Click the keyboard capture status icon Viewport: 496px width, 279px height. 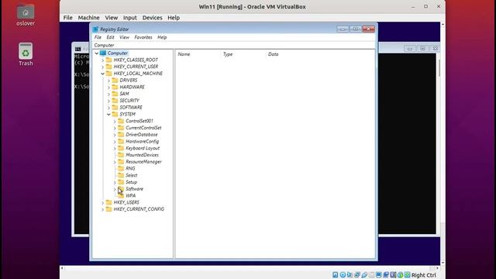(x=407, y=275)
